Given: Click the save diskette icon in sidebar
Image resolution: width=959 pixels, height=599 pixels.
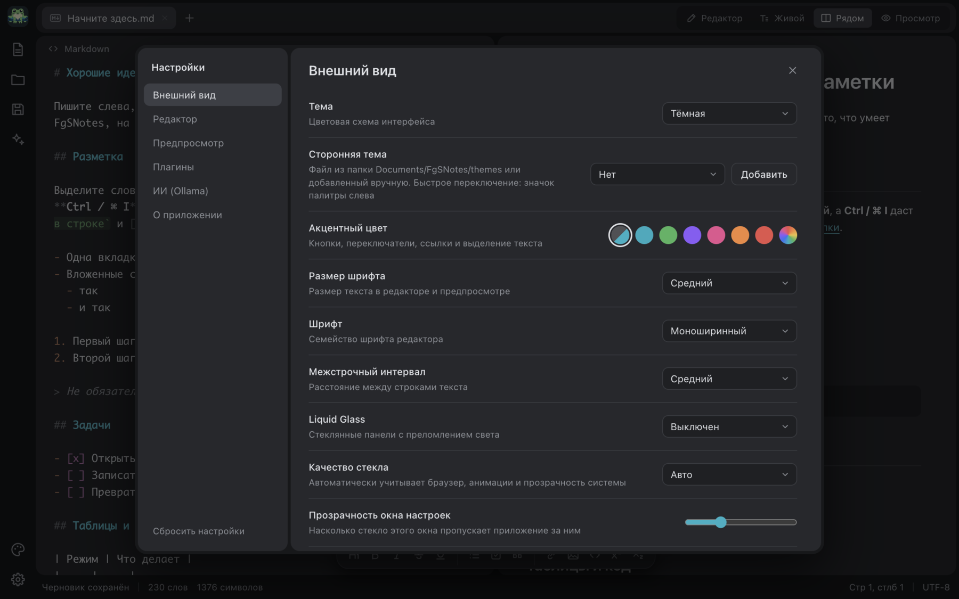Looking at the screenshot, I should (x=18, y=110).
